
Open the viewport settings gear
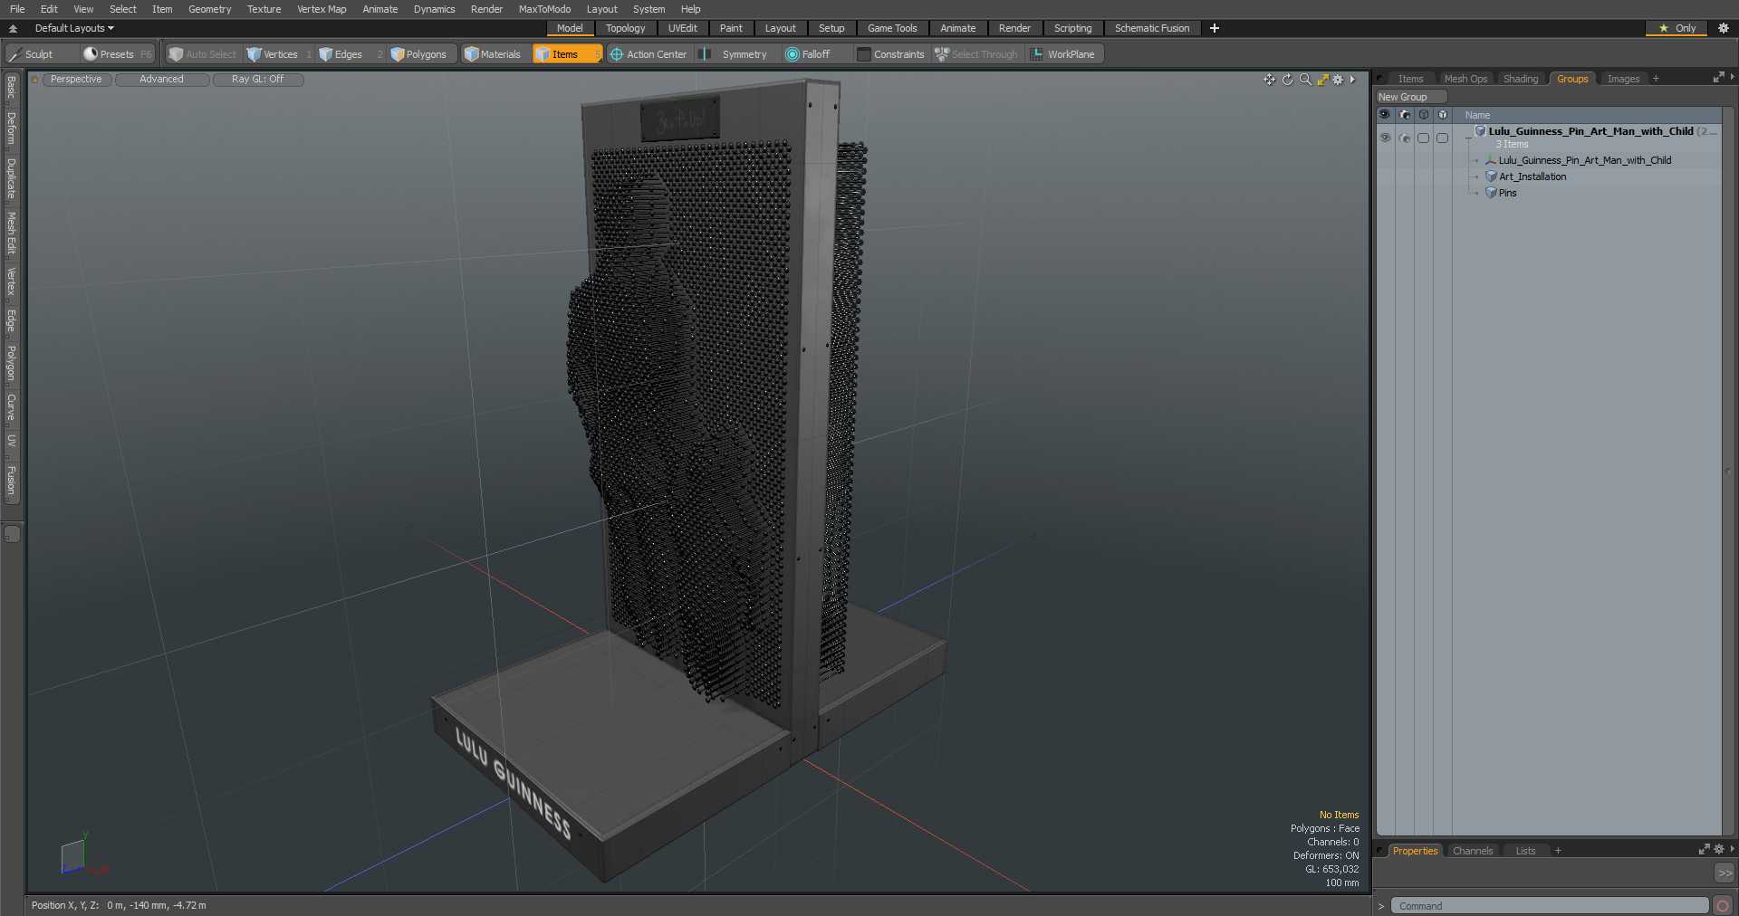[1338, 80]
